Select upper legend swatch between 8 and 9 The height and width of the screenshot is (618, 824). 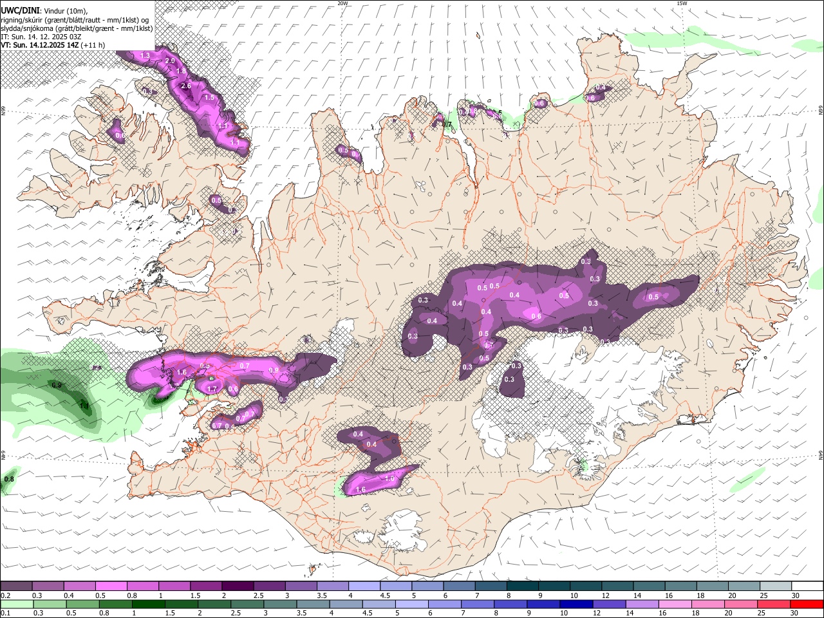[x=522, y=586]
